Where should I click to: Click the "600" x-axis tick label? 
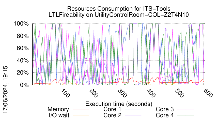[208, 93]
